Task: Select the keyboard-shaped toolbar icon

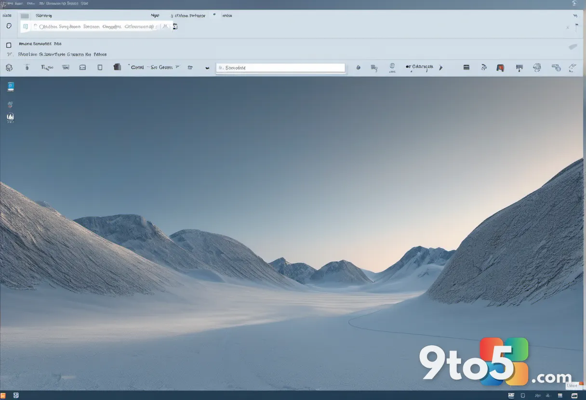Action: tap(66, 68)
